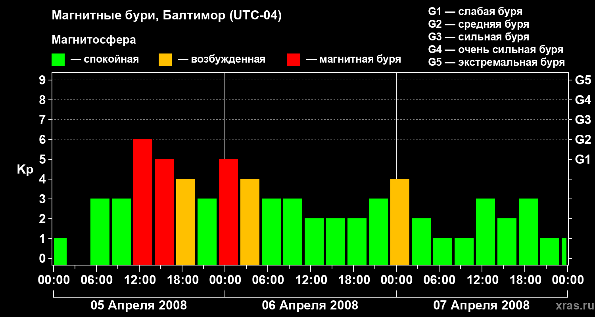Click the 06:00 time label under 07 April
This screenshot has height=317, width=595.
pyautogui.click(x=440, y=280)
